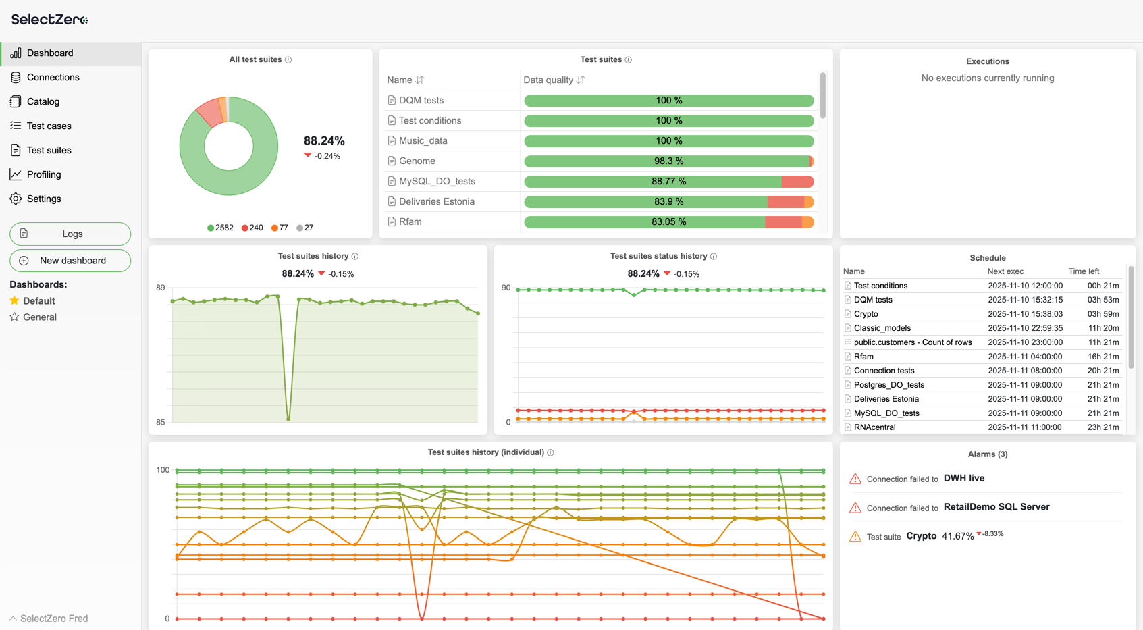The height and width of the screenshot is (630, 1143).
Task: Click the Schedule panel scrollbar
Action: pos(1131,317)
